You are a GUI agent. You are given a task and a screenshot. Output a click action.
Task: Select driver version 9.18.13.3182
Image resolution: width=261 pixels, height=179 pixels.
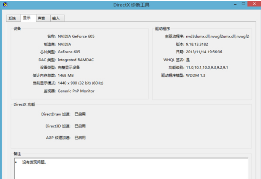[197, 44]
